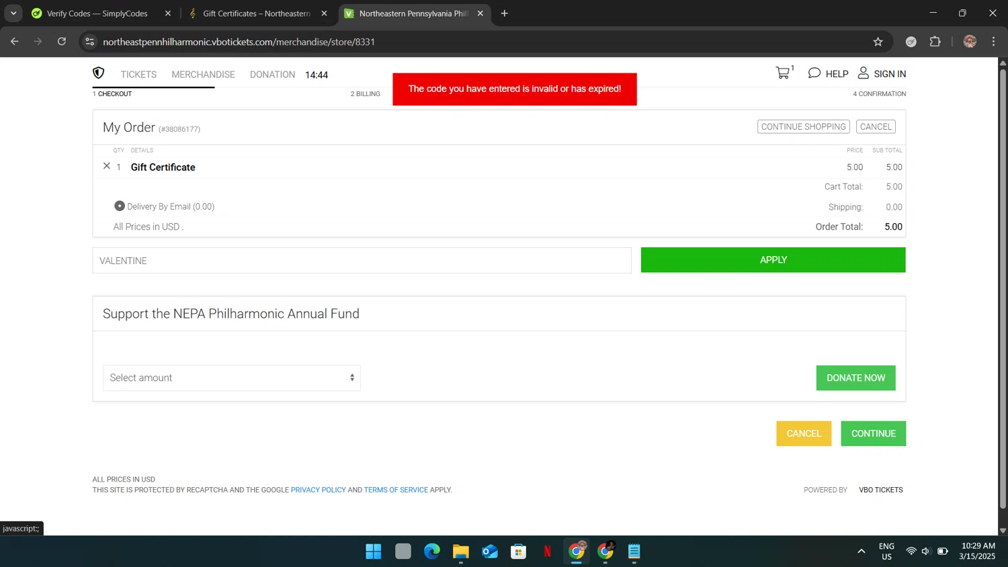Open the HELP chat link
This screenshot has width=1008, height=567.
point(828,73)
